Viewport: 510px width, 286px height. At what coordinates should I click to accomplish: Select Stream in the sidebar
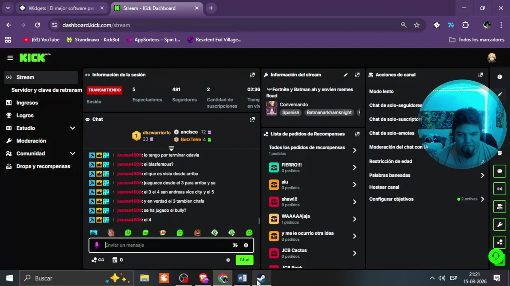pyautogui.click(x=41, y=77)
